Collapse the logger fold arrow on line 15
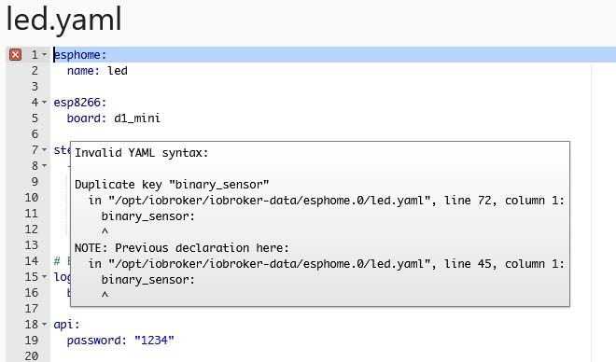 pyautogui.click(x=45, y=276)
